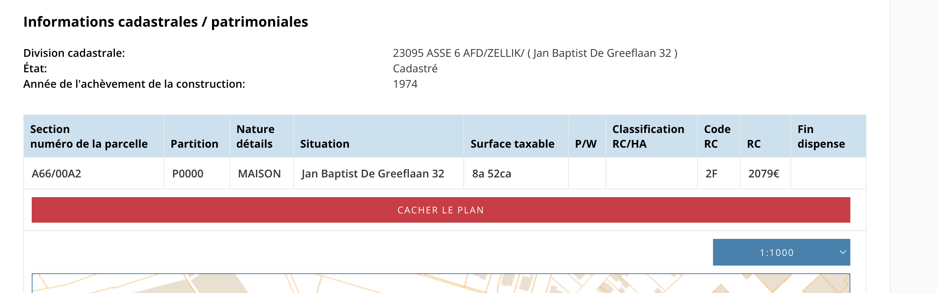937x293 pixels.
Task: Click the cadastral division address text
Action: tap(535, 53)
